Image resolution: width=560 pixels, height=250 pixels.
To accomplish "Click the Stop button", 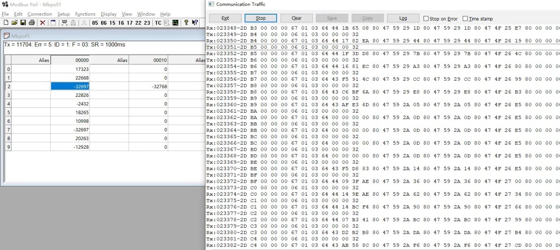I will click(261, 18).
